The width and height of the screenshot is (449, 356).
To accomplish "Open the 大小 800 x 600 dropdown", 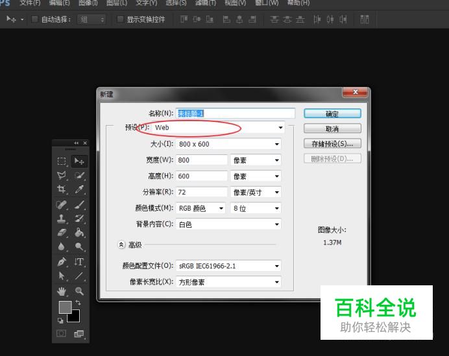I will tap(228, 144).
